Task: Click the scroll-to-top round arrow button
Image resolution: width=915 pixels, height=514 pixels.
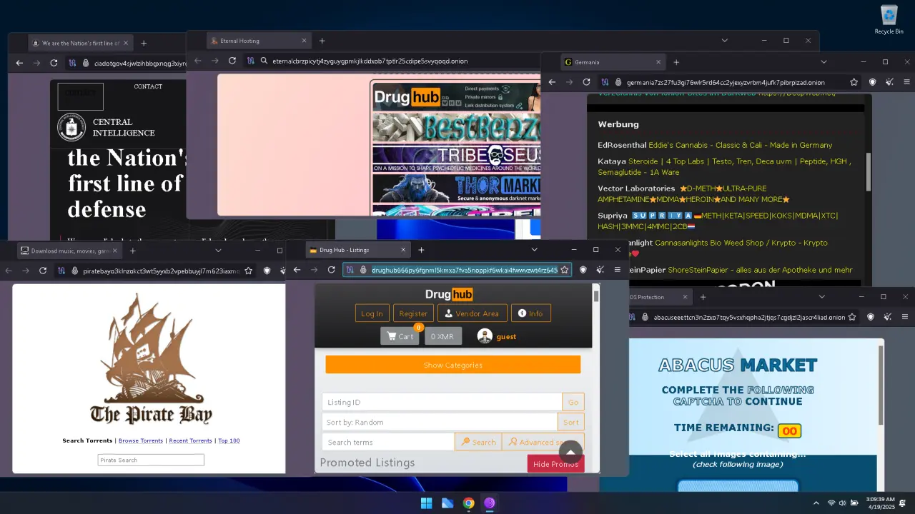Action: point(570,452)
